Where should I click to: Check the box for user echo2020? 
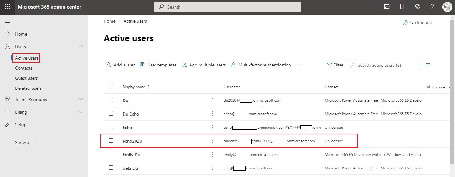coord(111,140)
